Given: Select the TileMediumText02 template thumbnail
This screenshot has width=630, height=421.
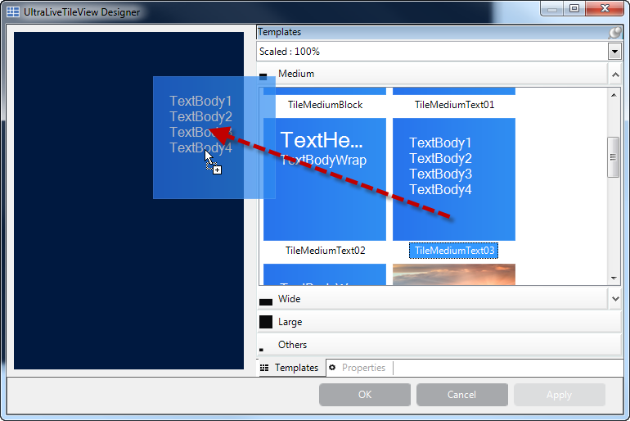Looking at the screenshot, I should (x=325, y=179).
